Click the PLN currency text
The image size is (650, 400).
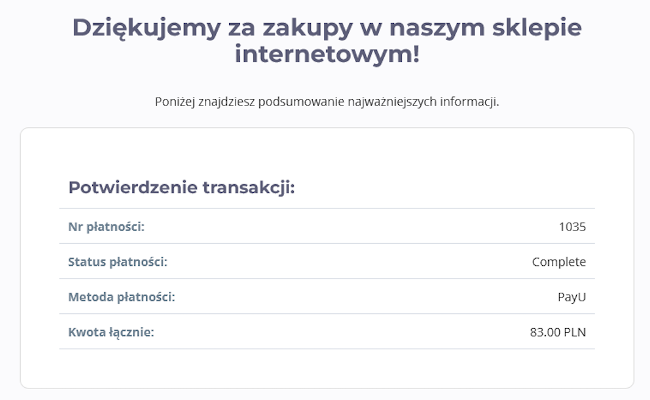tap(575, 332)
